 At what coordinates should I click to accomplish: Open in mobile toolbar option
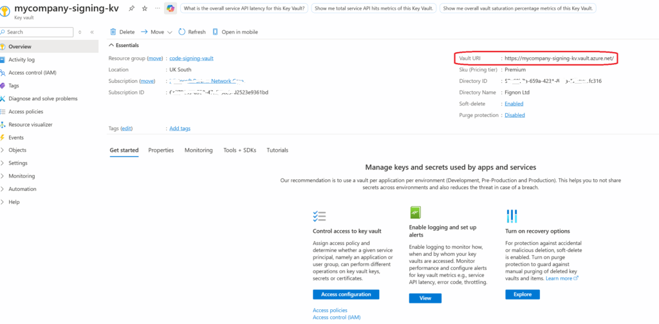pyautogui.click(x=236, y=32)
